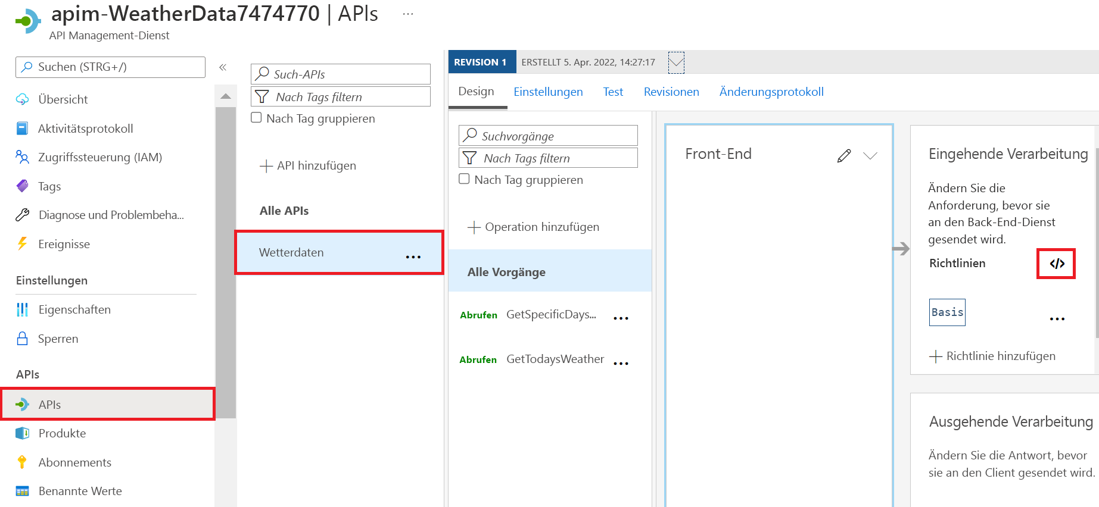Click the Diagnose wrench icon
This screenshot has width=1099, height=507.
click(x=22, y=215)
